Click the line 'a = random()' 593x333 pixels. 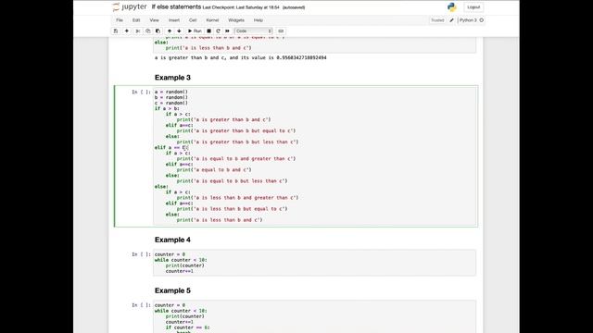click(x=170, y=92)
